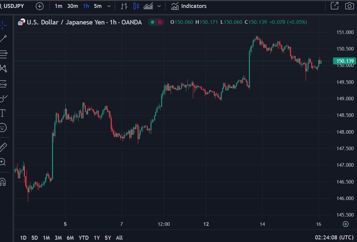Click the closing value C150.139
The image size is (357, 242).
point(255,22)
